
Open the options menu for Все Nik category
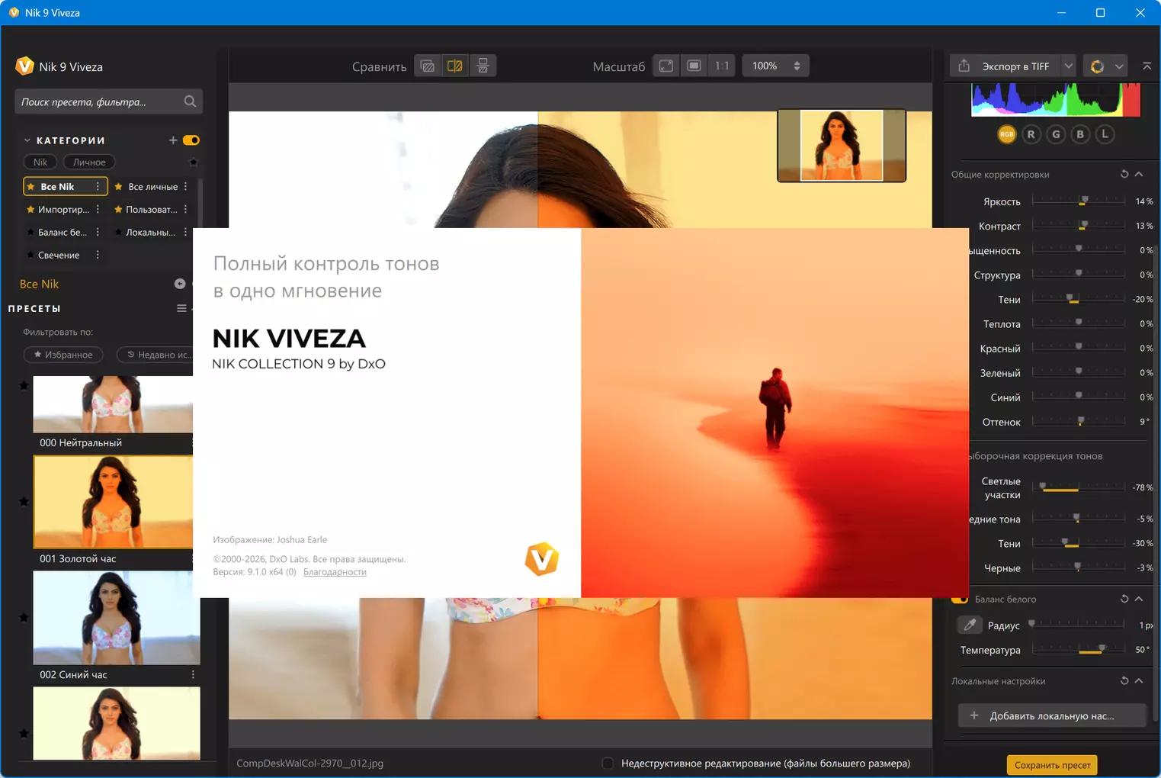98,187
